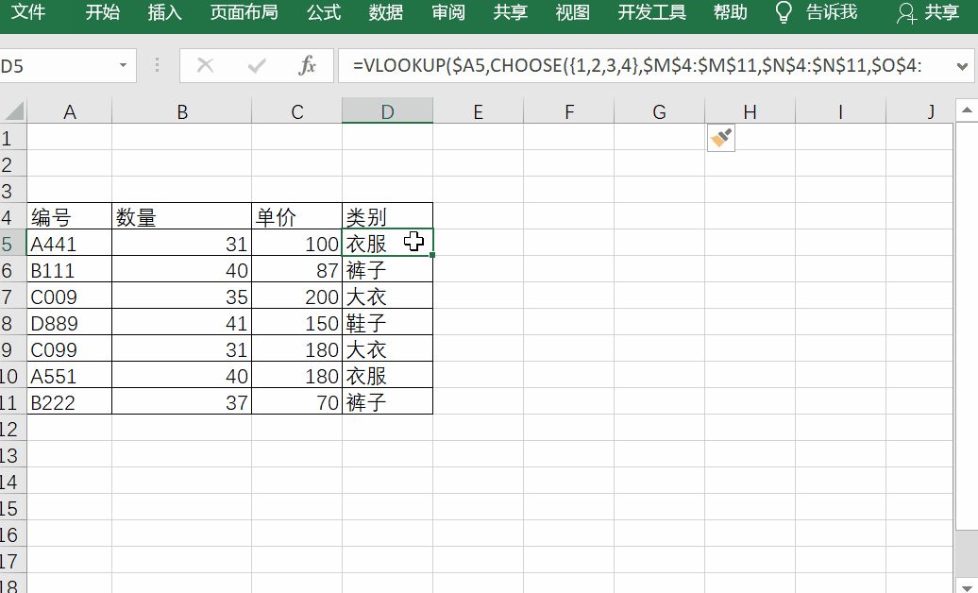The image size is (978, 593).
Task: Click the 共享 share button with person icon
Action: (x=928, y=12)
